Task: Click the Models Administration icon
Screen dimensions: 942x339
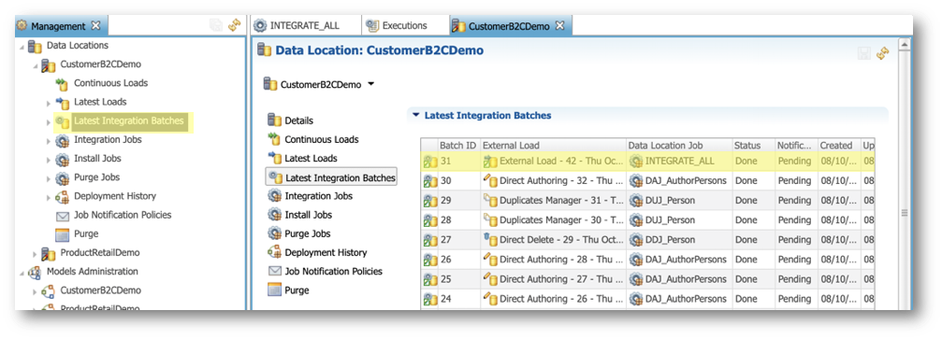Action: click(x=35, y=272)
